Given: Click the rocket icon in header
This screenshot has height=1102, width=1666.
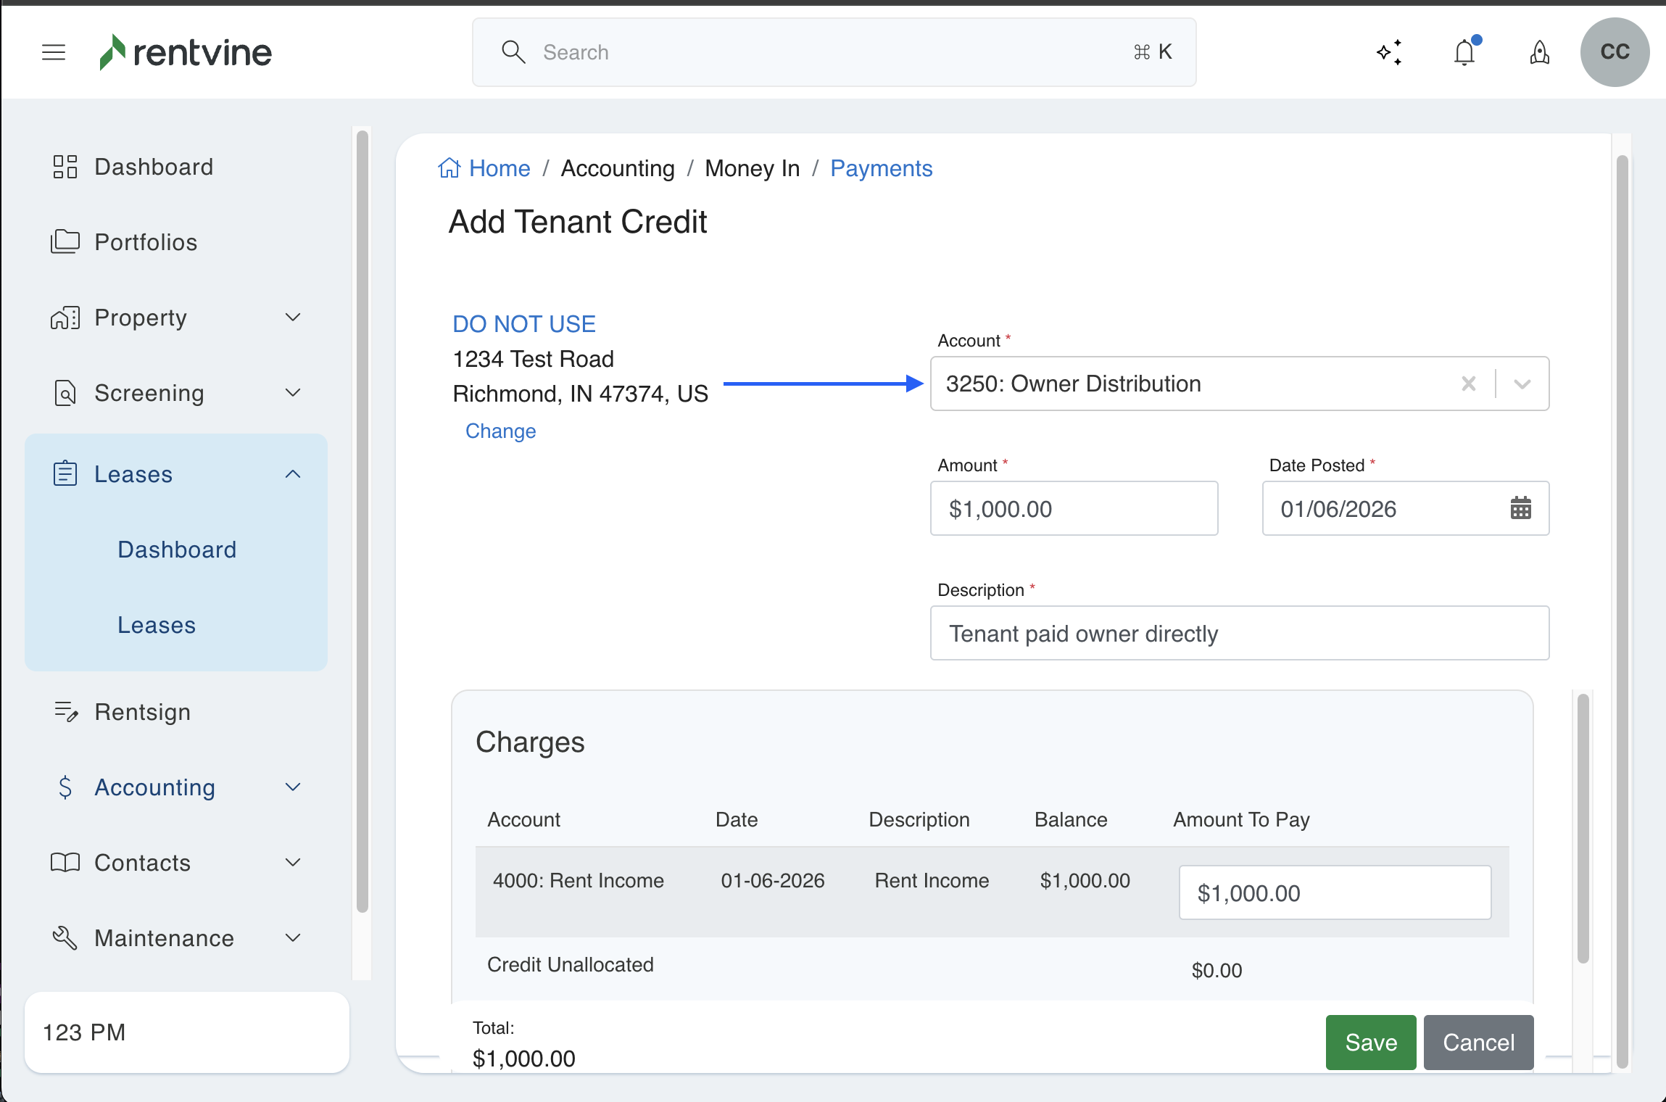Looking at the screenshot, I should click(1539, 52).
